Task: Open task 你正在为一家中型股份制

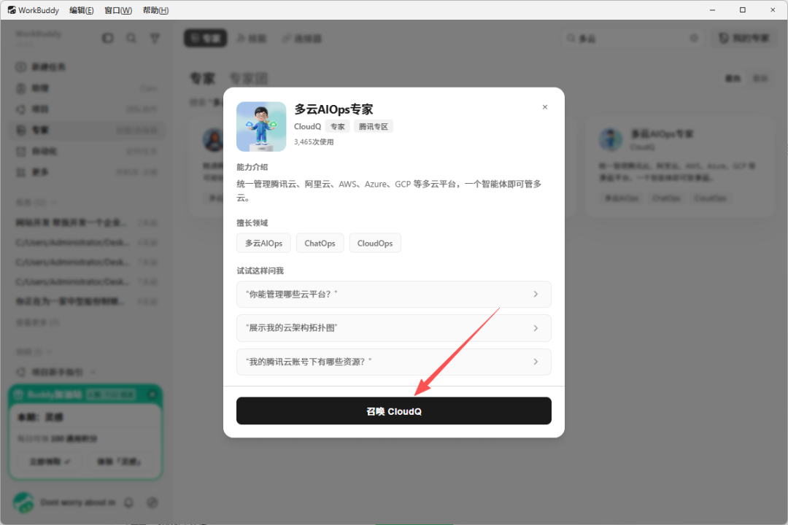Action: tap(86, 301)
